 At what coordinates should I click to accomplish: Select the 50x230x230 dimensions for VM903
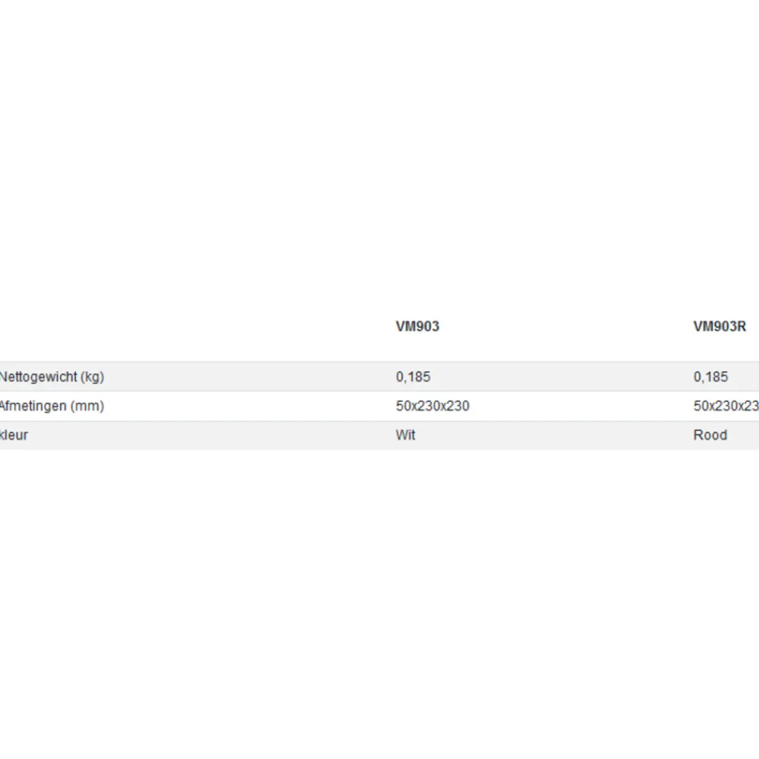(x=432, y=406)
